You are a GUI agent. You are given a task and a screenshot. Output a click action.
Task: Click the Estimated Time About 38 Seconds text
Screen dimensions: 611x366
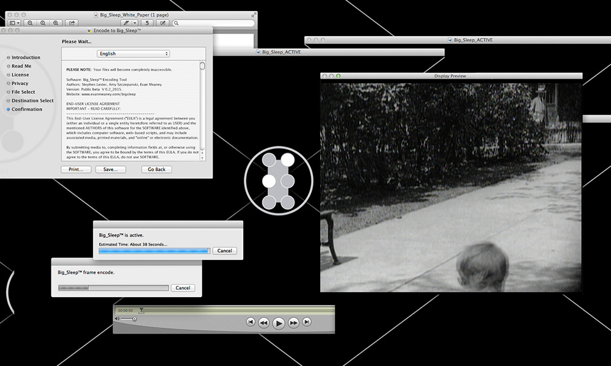(x=133, y=244)
